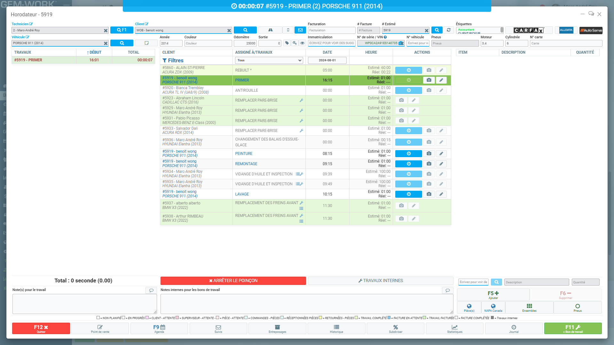Start the clock punch for REMONTAGE job

click(408, 164)
